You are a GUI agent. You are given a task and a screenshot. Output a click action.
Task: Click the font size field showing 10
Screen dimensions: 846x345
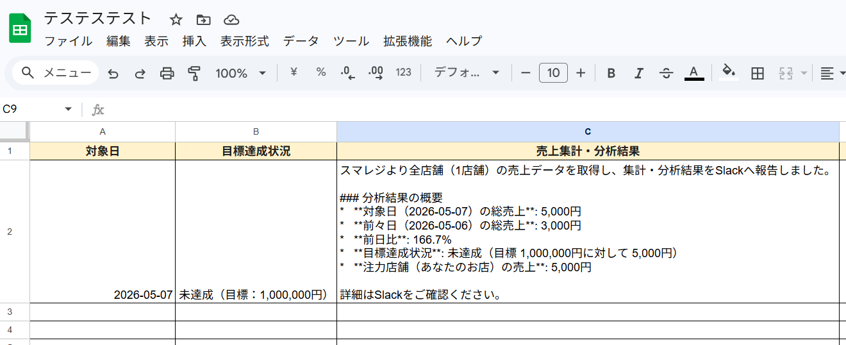coord(553,73)
